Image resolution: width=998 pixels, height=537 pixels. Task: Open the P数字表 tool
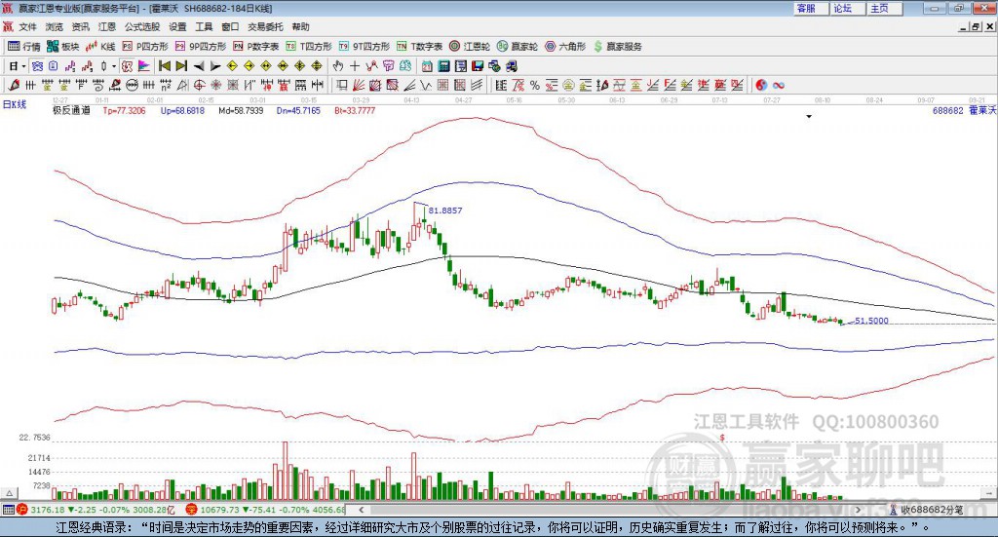click(x=256, y=47)
